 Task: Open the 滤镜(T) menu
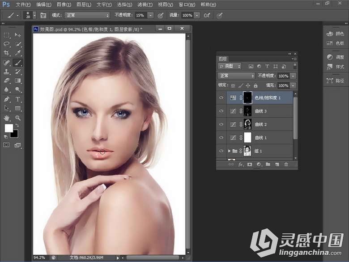(x=145, y=4)
